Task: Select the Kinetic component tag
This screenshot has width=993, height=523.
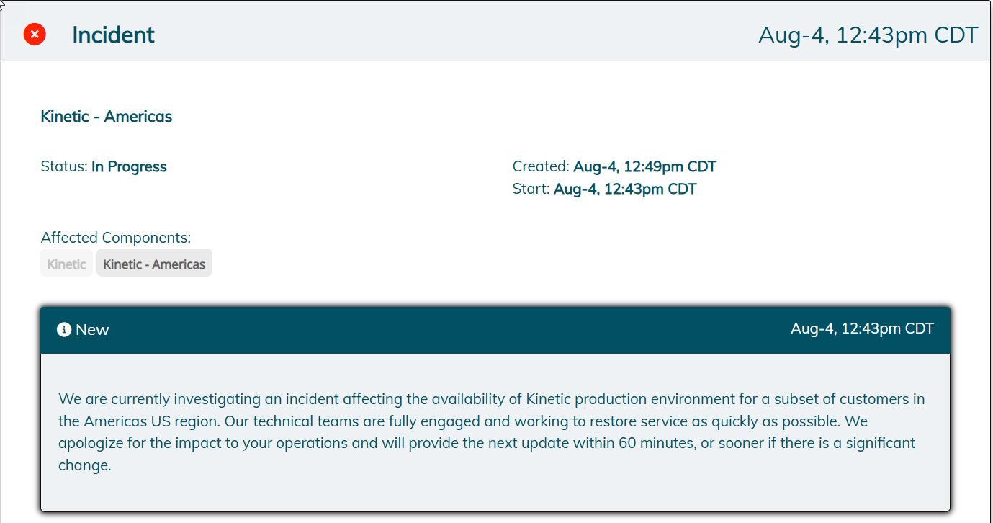Action: [66, 264]
